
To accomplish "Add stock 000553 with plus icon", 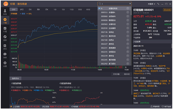I will pos(128,12).
